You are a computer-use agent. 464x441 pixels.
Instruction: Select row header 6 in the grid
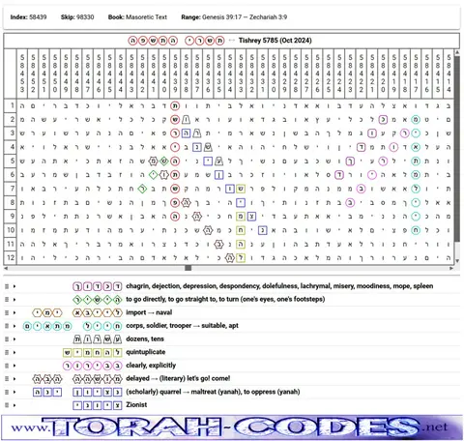point(11,175)
